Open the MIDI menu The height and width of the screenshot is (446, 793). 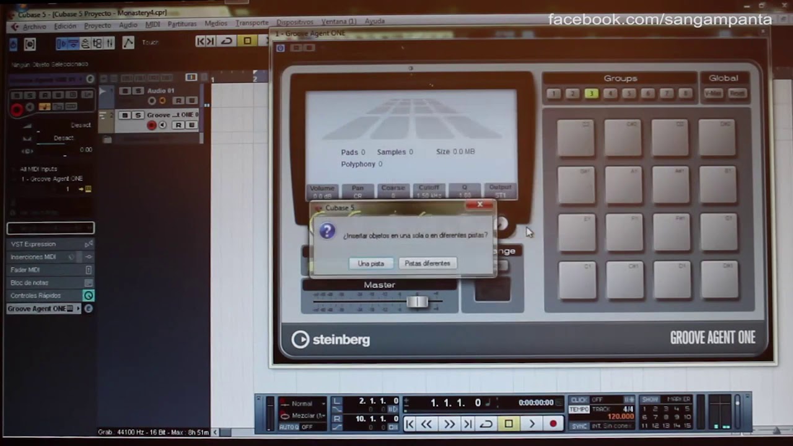152,25
